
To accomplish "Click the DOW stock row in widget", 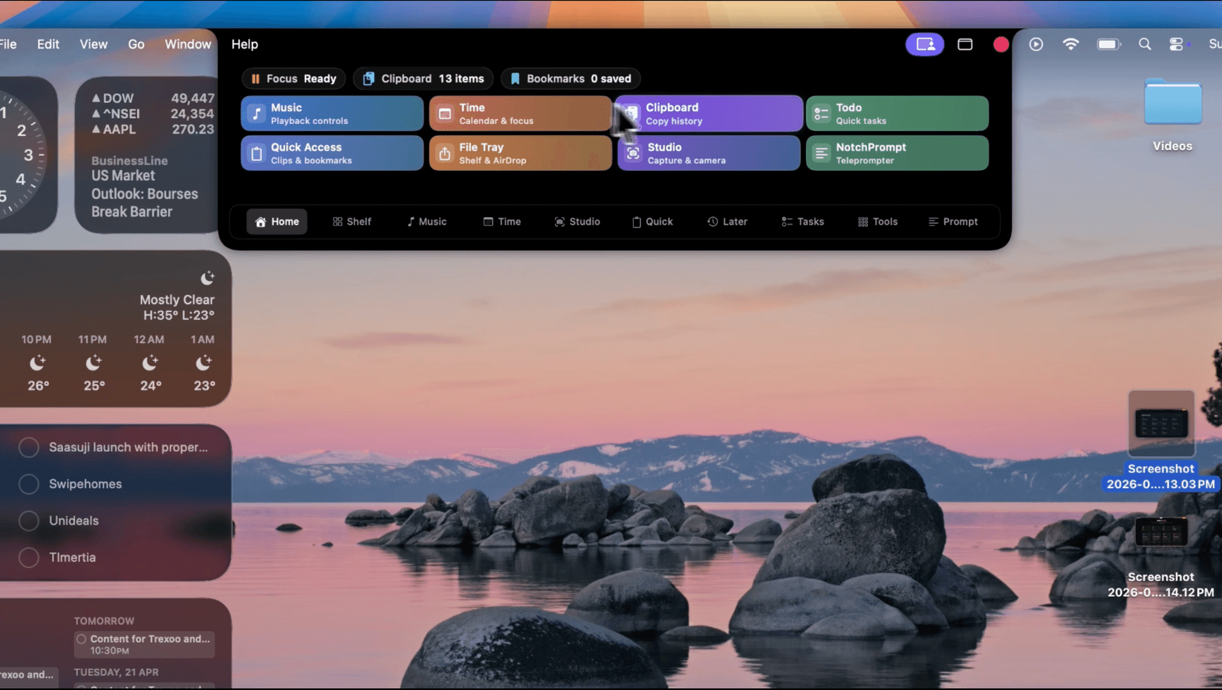I will point(153,98).
